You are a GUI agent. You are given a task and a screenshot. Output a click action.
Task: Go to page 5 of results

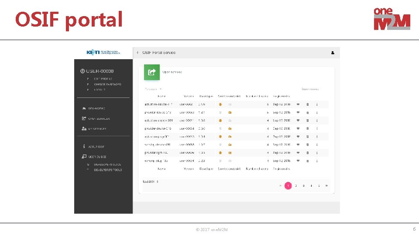[x=319, y=186]
